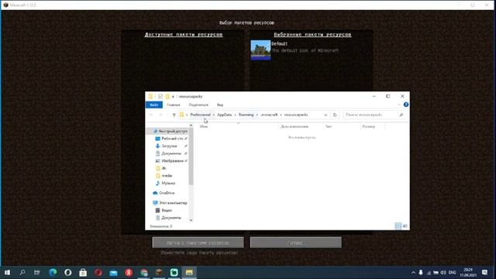Image resolution: width=496 pixels, height=279 pixels.
Task: Open the media folder in navigation pane
Action: 167,176
